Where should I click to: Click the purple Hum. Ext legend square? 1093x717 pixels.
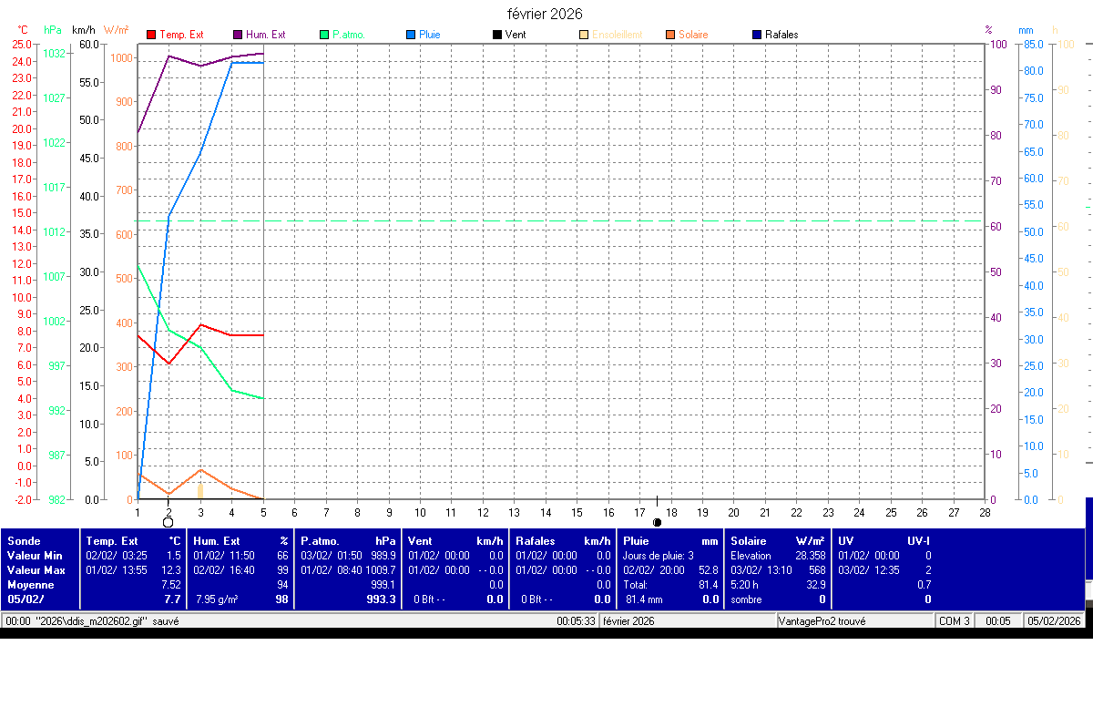point(238,35)
